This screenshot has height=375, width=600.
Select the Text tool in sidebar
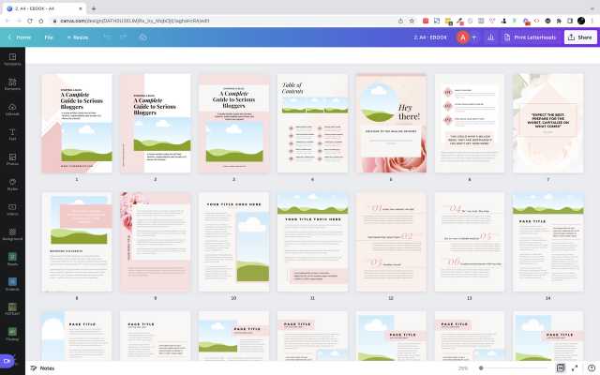[12, 134]
